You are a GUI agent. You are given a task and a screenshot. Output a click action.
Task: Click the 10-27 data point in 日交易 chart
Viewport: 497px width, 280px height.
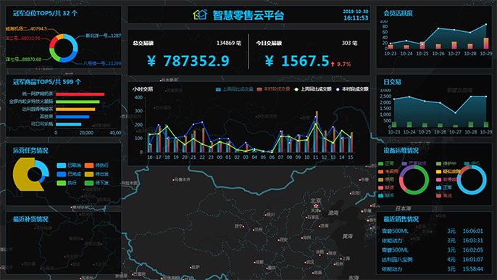pos(456,112)
